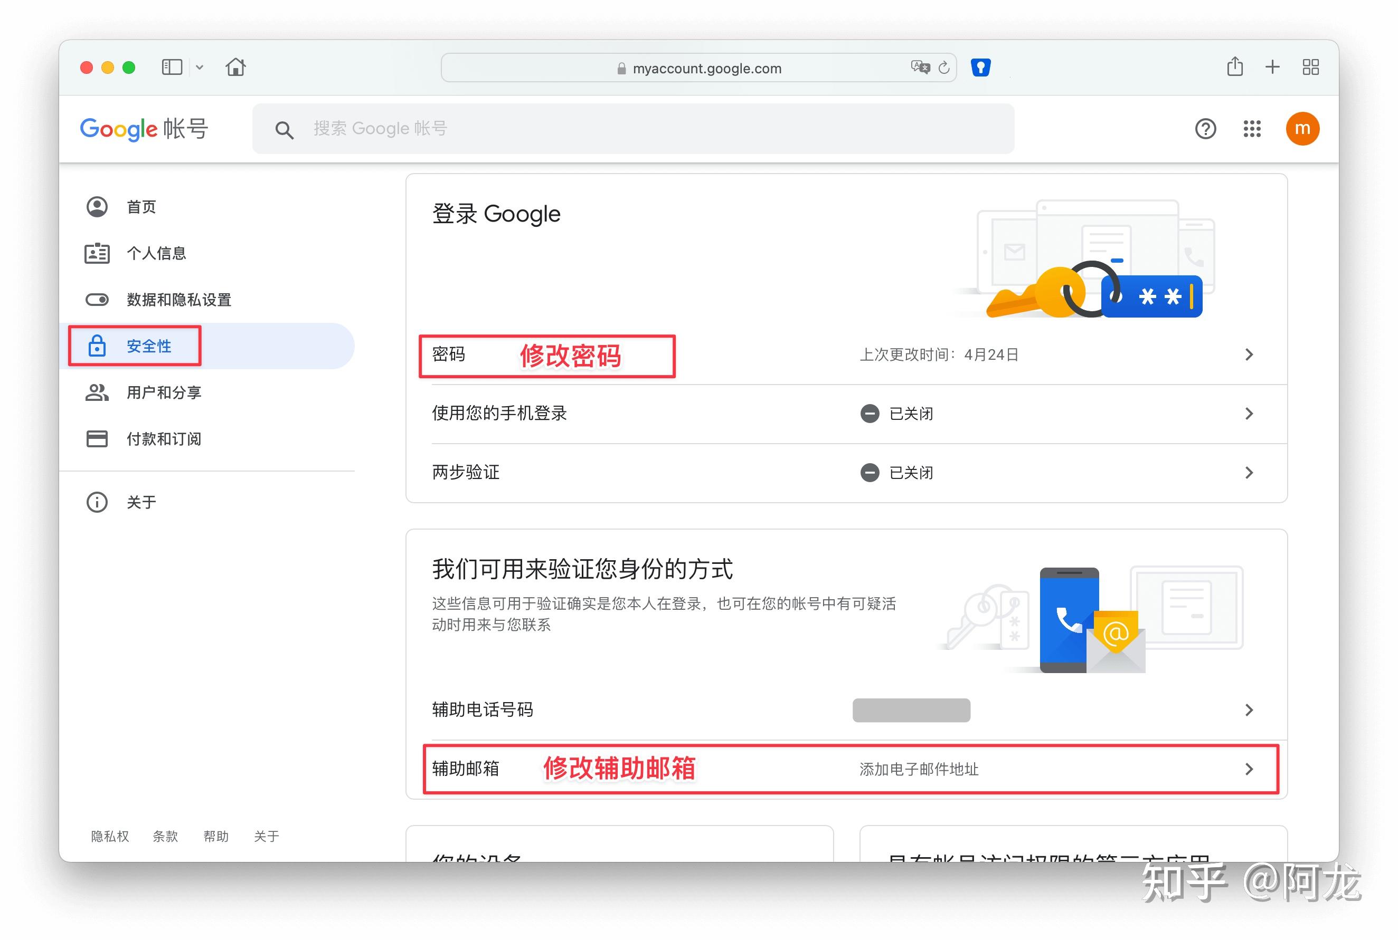1398x940 pixels.
Task: Click the profile avatar m
Action: pyautogui.click(x=1302, y=128)
